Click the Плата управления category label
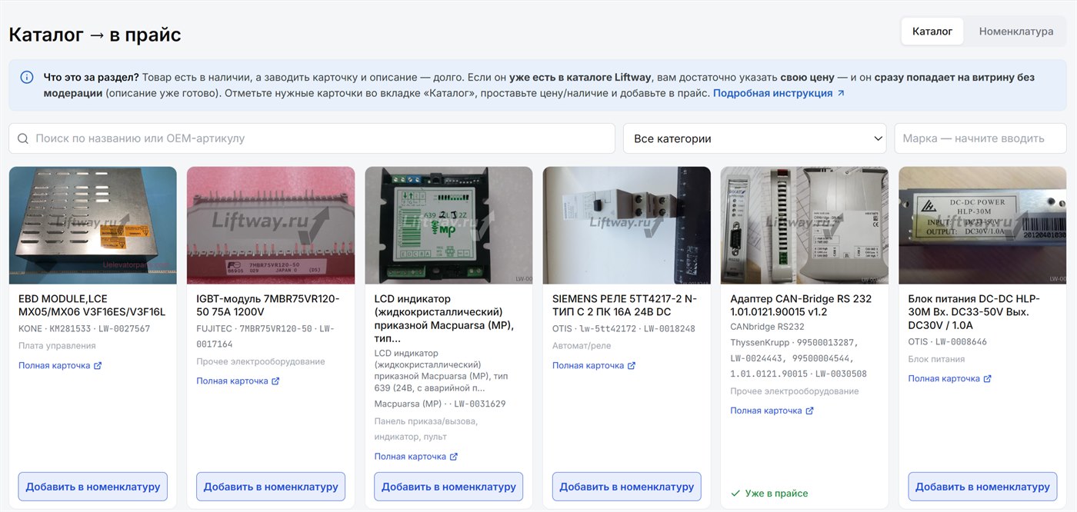 (x=57, y=346)
